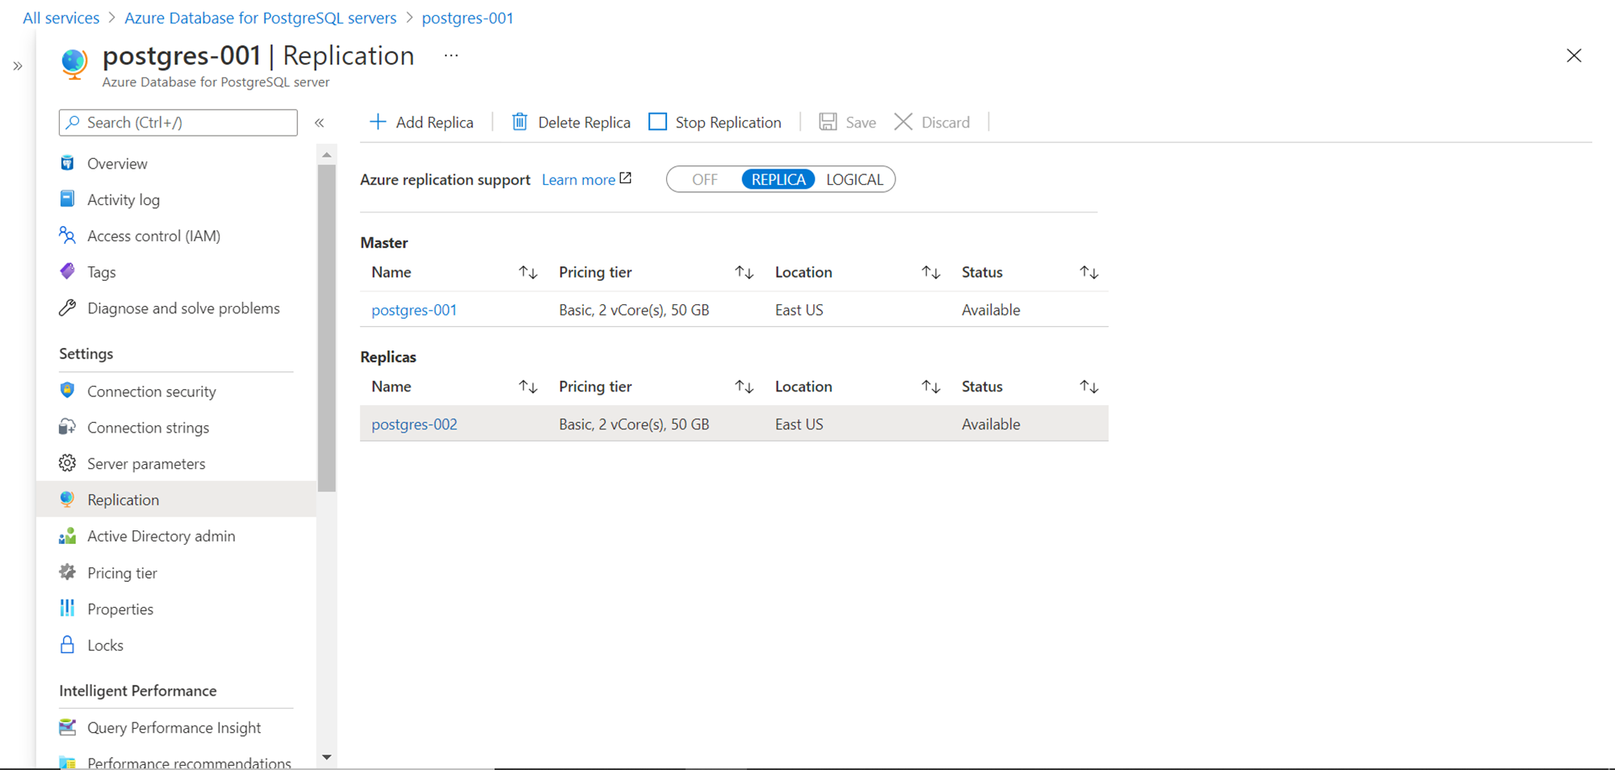The image size is (1615, 770).
Task: Collapse the sidebar menu with double chevron
Action: point(320,123)
